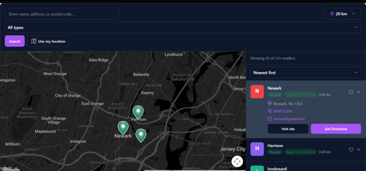Click the East Orange label on map
The height and width of the screenshot is (171, 366).
93,104
